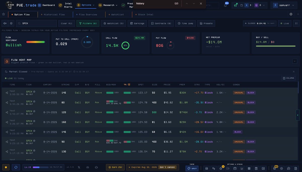Open Contracts (8) filter

[x=161, y=23]
